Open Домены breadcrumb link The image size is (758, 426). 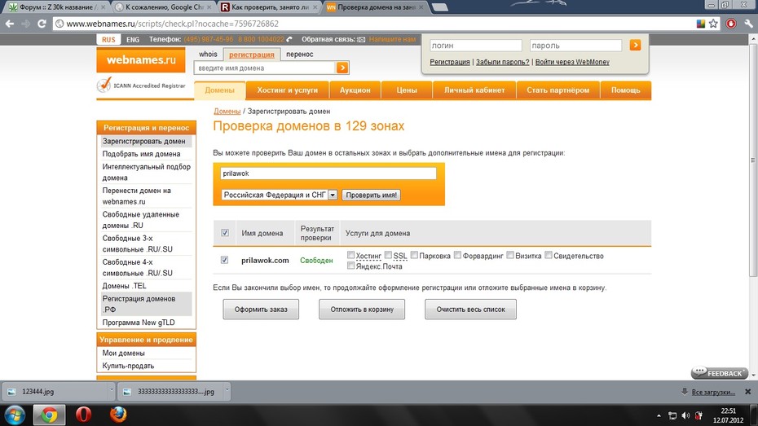pyautogui.click(x=227, y=111)
